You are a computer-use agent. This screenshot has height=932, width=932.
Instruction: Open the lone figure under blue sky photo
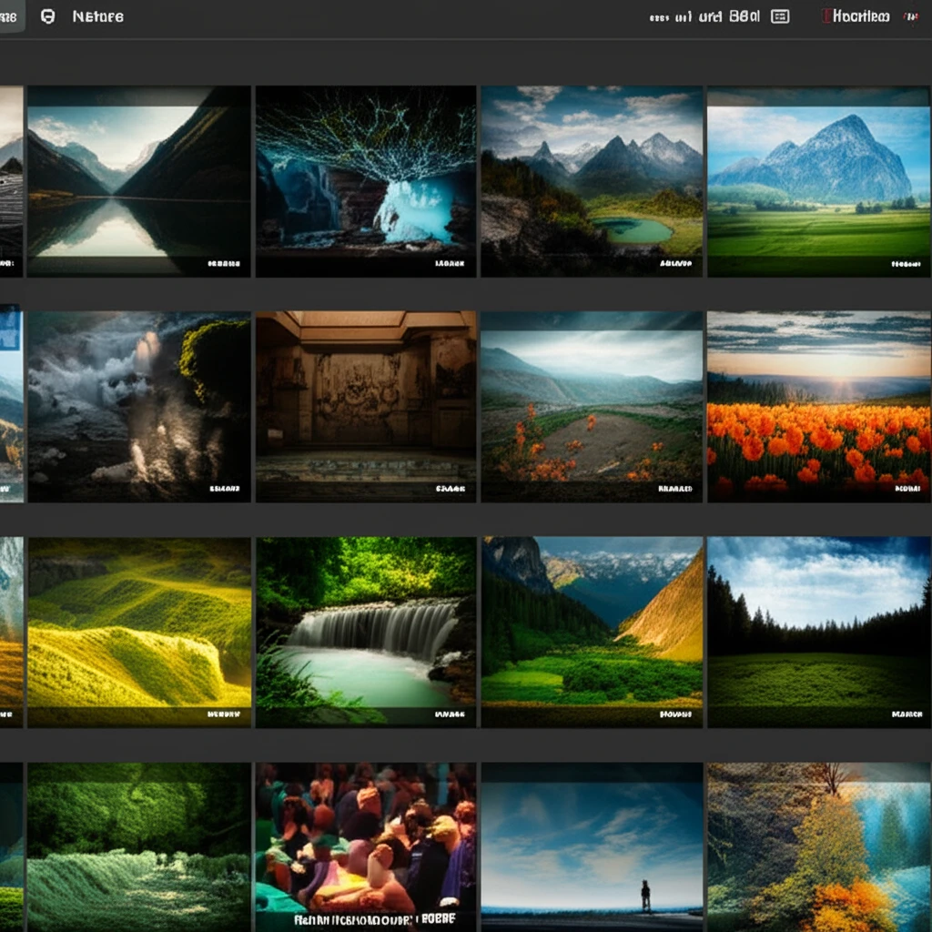tap(592, 847)
